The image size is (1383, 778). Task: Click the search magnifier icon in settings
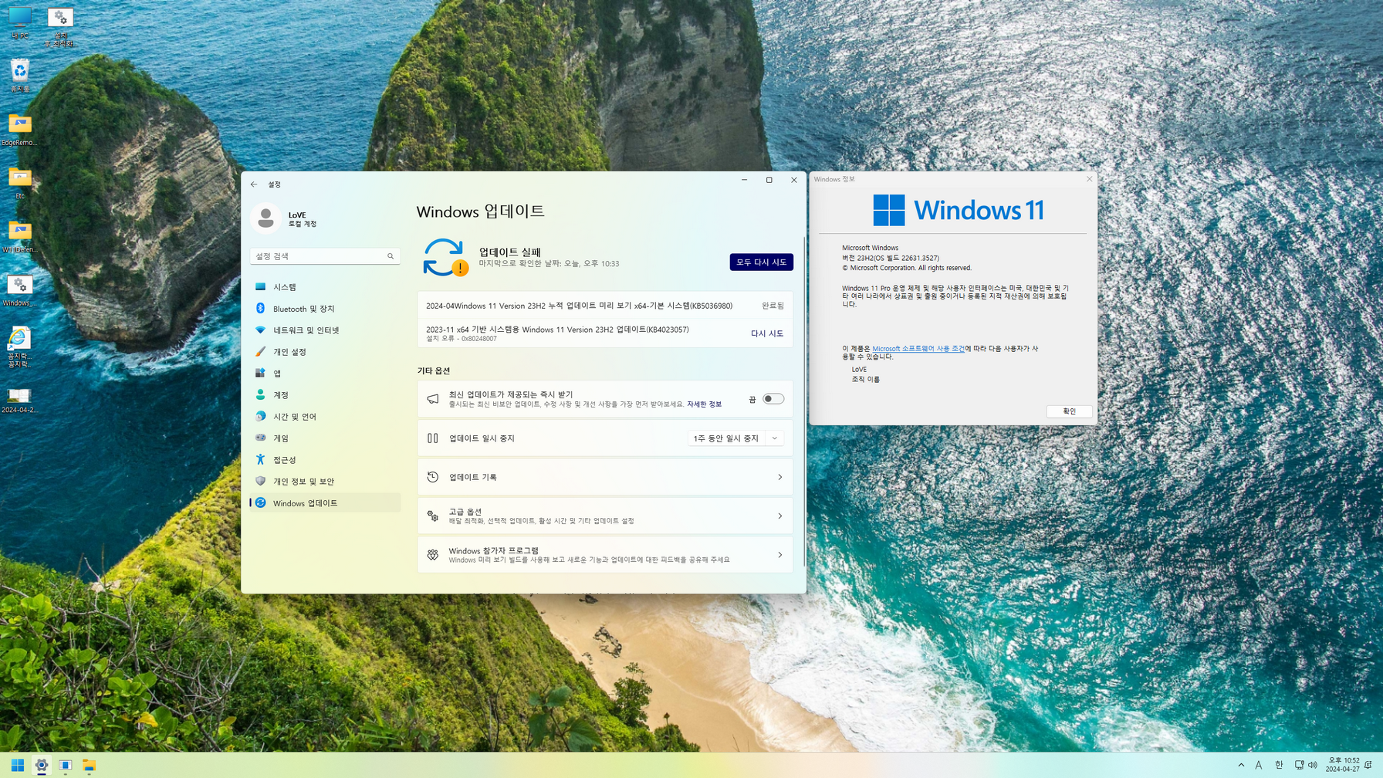391,256
